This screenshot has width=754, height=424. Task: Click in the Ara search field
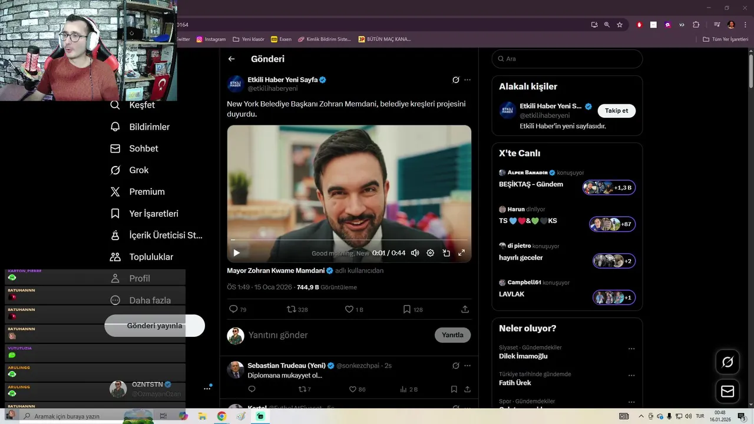(x=567, y=59)
